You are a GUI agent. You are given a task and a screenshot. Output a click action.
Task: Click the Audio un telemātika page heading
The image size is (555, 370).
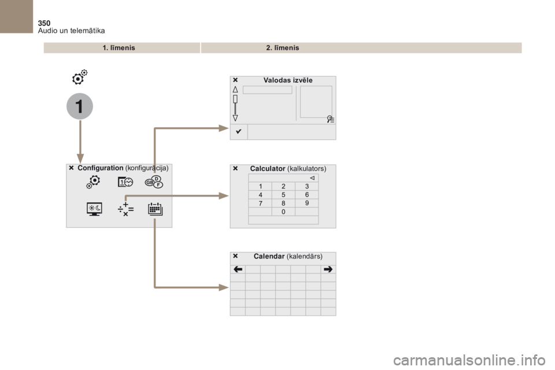coord(71,31)
